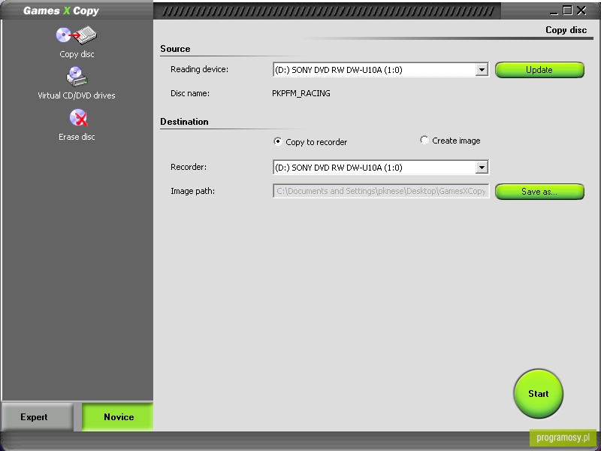Click the Source section heading

[x=175, y=49]
